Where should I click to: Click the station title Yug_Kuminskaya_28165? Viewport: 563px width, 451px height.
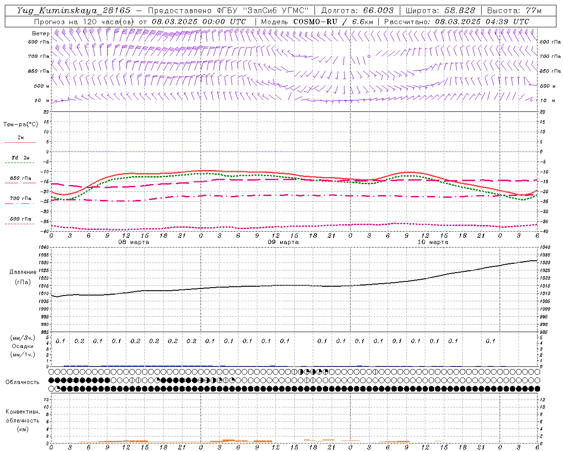(74, 11)
